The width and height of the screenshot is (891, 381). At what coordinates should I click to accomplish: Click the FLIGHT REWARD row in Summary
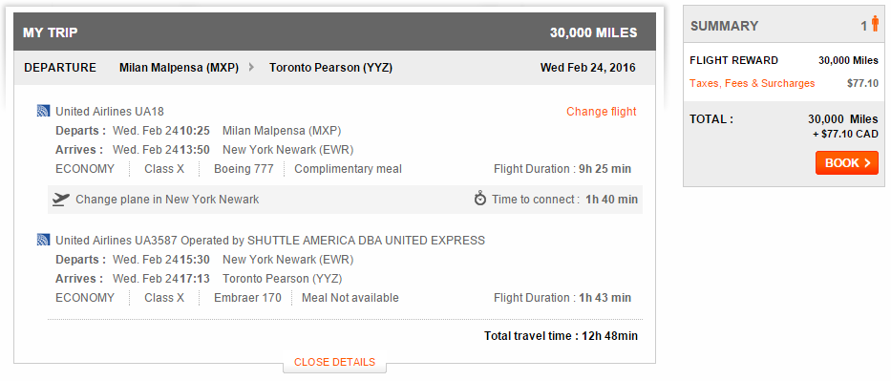784,60
